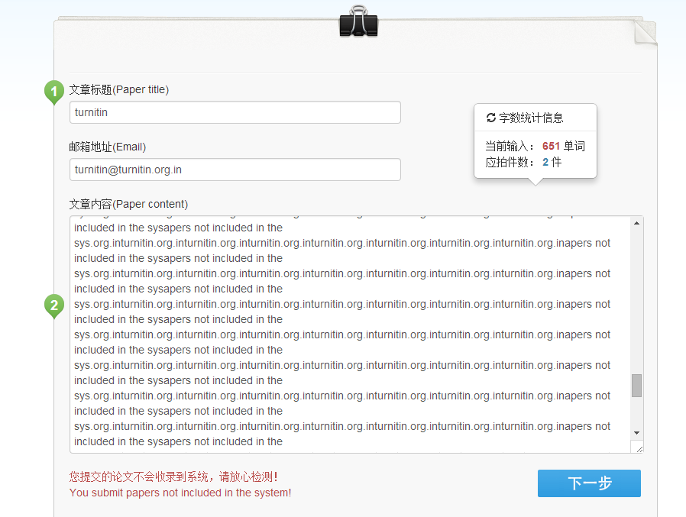This screenshot has width=686, height=517.
Task: Click the 字数统计信息 heading text
Action: pos(531,118)
